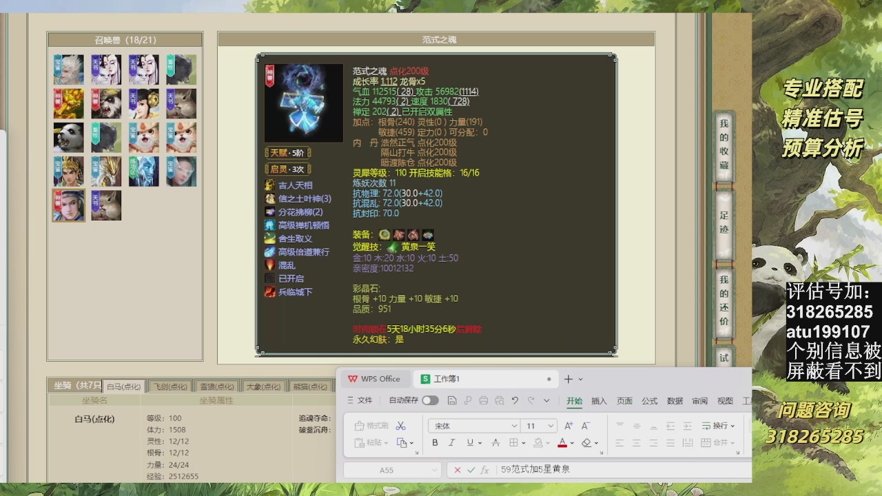Apply Strikethrough formatting in WPS
882x496 pixels.
[x=495, y=443]
